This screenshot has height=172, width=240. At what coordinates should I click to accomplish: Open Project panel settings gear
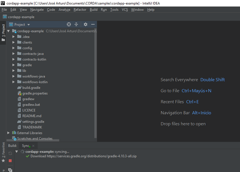click(86, 25)
